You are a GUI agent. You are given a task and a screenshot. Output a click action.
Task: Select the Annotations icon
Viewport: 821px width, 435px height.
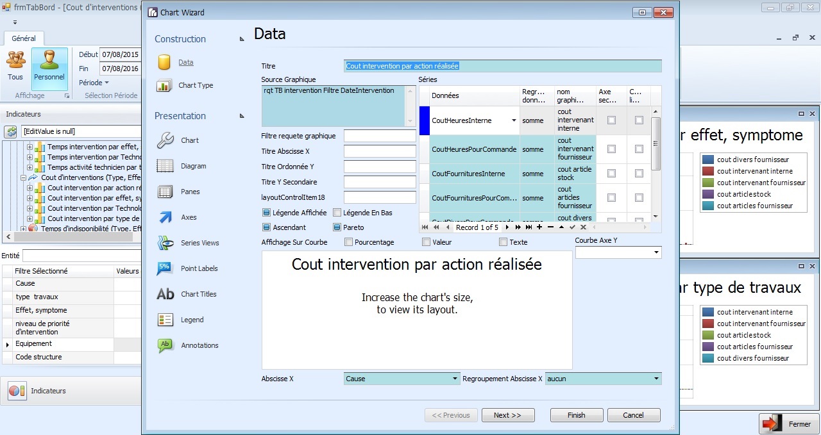point(165,345)
